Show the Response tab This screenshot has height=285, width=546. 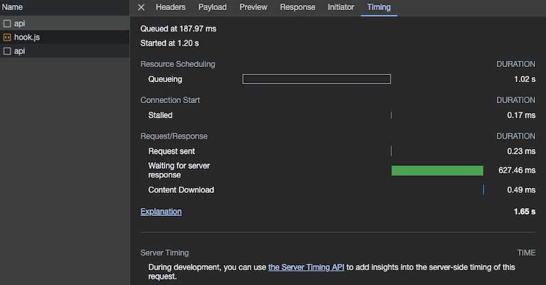(298, 8)
